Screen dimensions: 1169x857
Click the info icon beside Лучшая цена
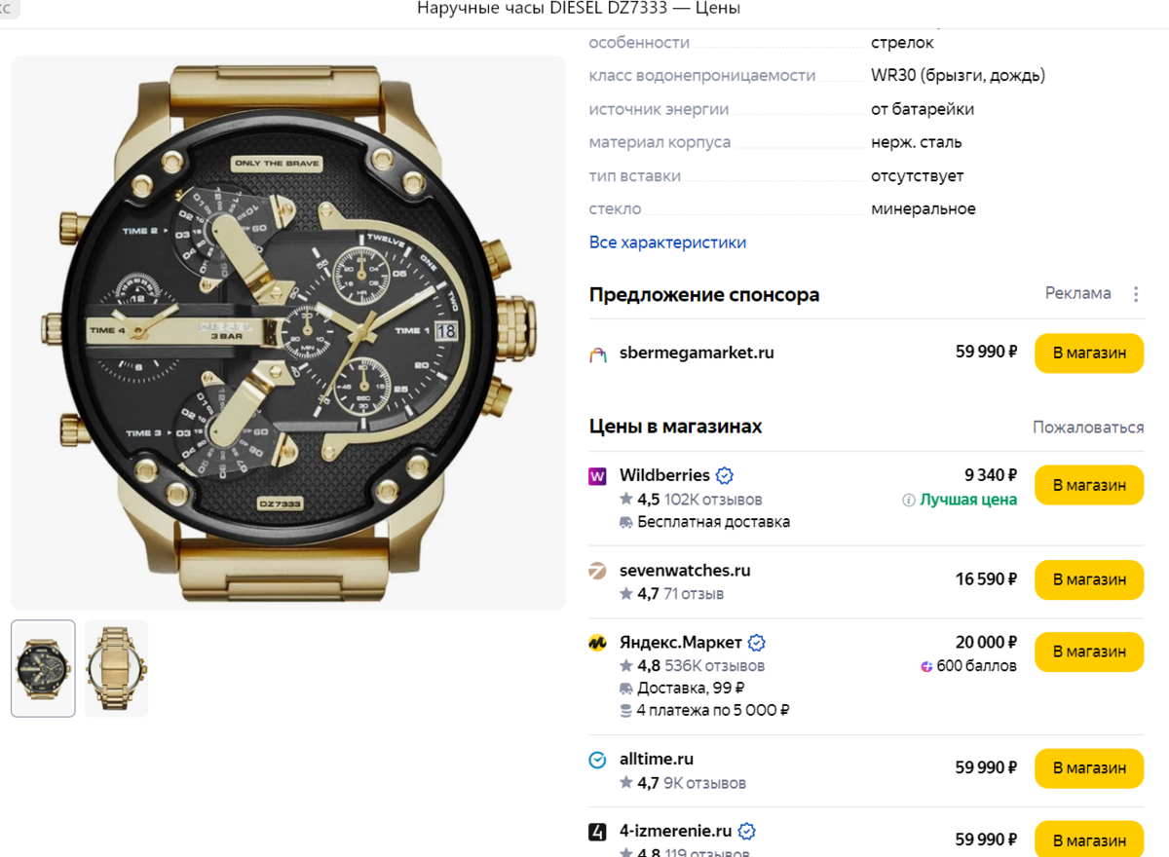click(x=909, y=500)
